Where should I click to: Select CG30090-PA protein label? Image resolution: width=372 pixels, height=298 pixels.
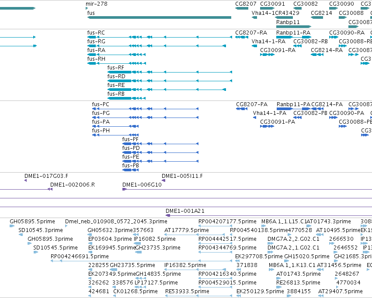(x=347, y=113)
